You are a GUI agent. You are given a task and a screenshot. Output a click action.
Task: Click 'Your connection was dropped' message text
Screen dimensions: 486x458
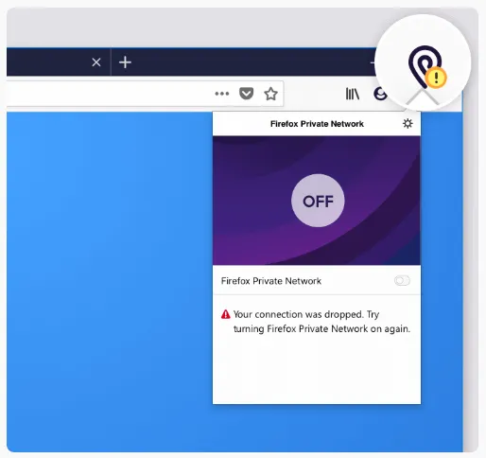point(321,322)
